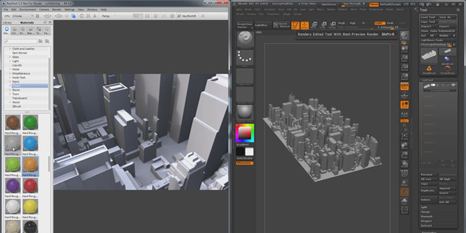
Task: Expand the Stone material category
Action: (x=10, y=90)
